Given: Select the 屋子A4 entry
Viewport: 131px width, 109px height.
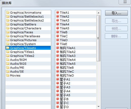Looking at the screenshot, I should 76,91.
